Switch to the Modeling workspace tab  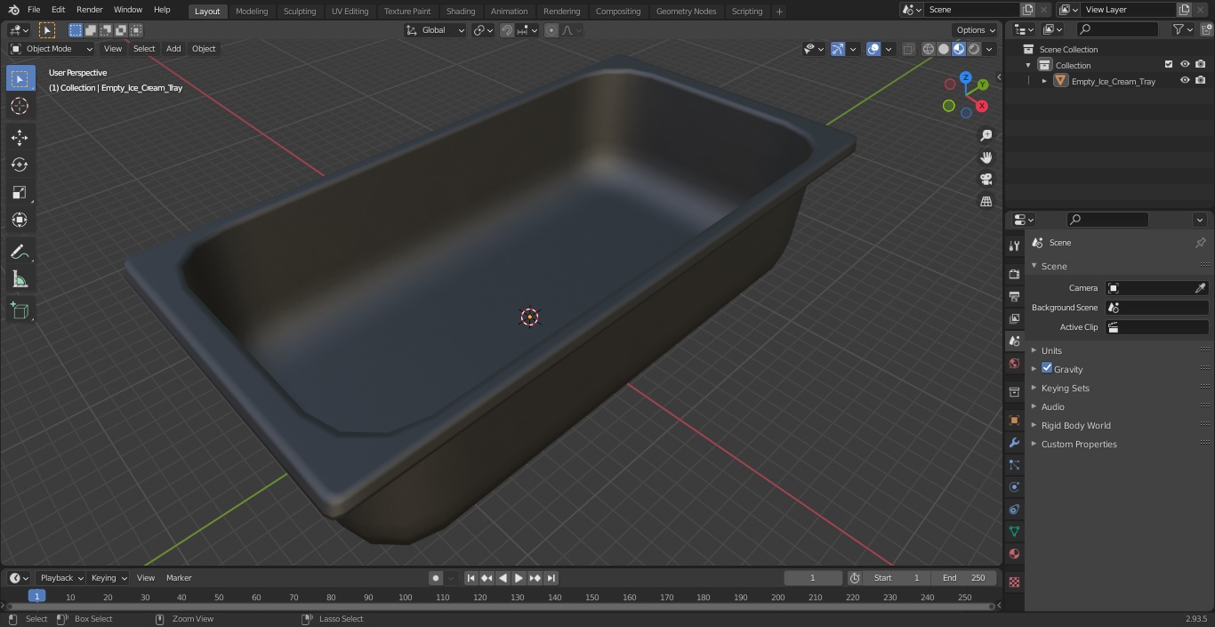coord(252,12)
